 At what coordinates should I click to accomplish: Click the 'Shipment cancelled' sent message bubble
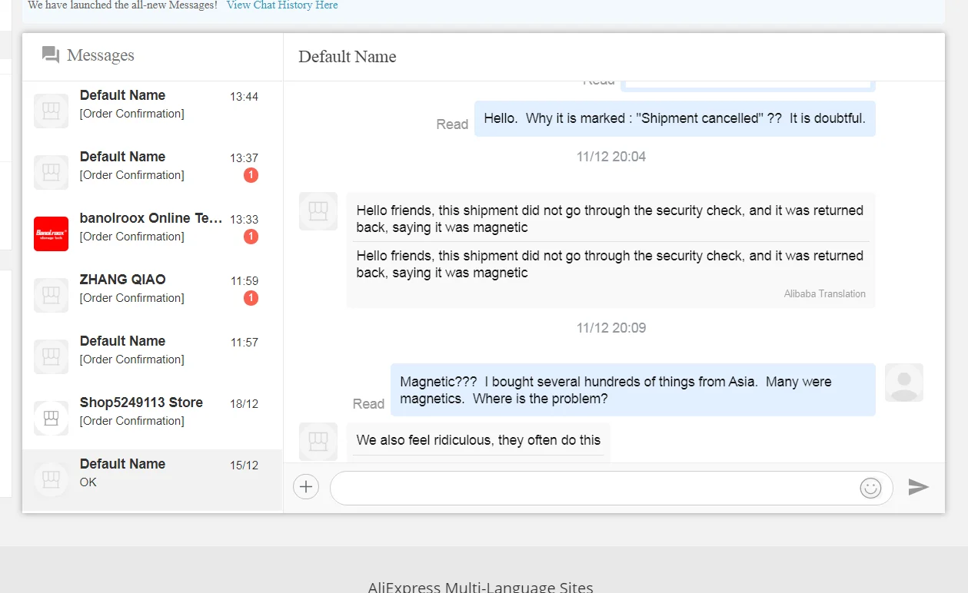pyautogui.click(x=675, y=118)
